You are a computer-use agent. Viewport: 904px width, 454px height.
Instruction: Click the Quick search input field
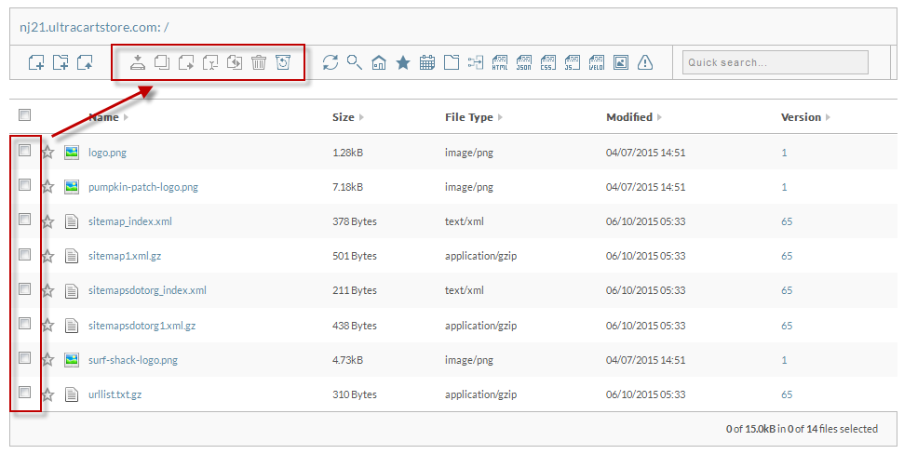776,62
